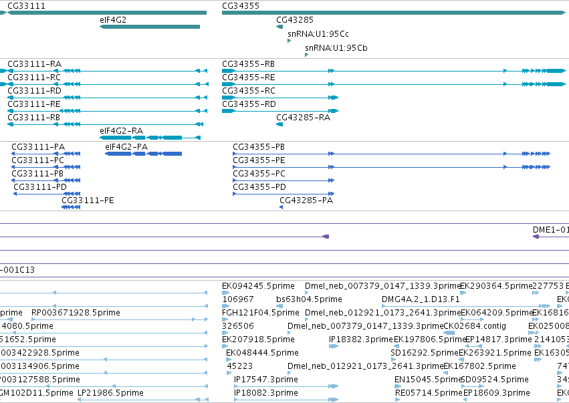
Task: Click the CG33111-PE coding exon cluster
Action: coord(71,207)
